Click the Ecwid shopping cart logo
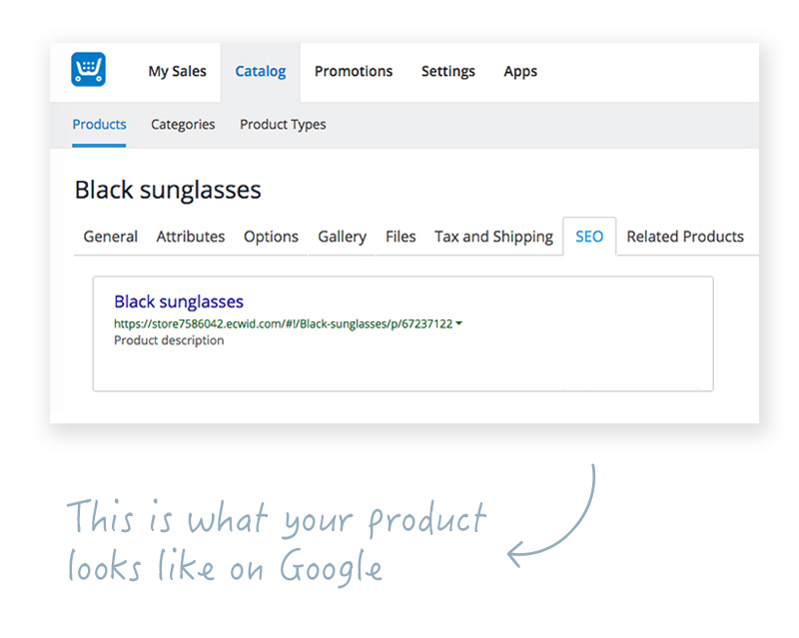This screenshot has width=799, height=638. tap(88, 70)
